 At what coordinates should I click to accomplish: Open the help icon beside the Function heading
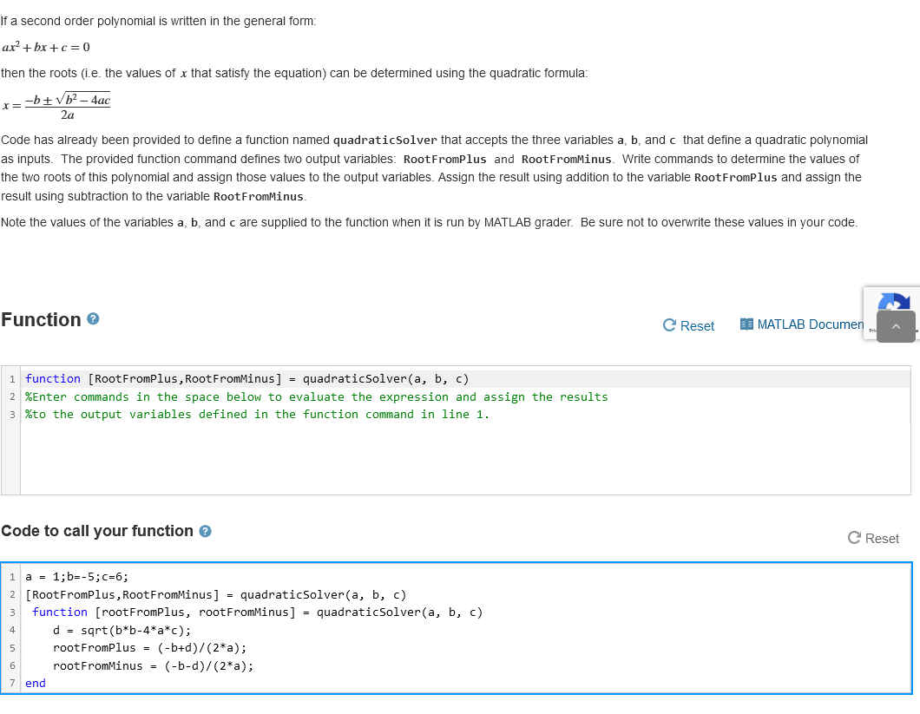pos(92,319)
